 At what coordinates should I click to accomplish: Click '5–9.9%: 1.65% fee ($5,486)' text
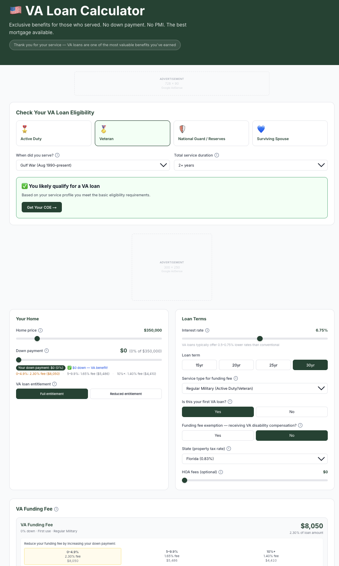tap(88, 374)
